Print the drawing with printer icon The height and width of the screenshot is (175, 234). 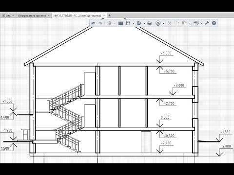[x=150, y=23]
